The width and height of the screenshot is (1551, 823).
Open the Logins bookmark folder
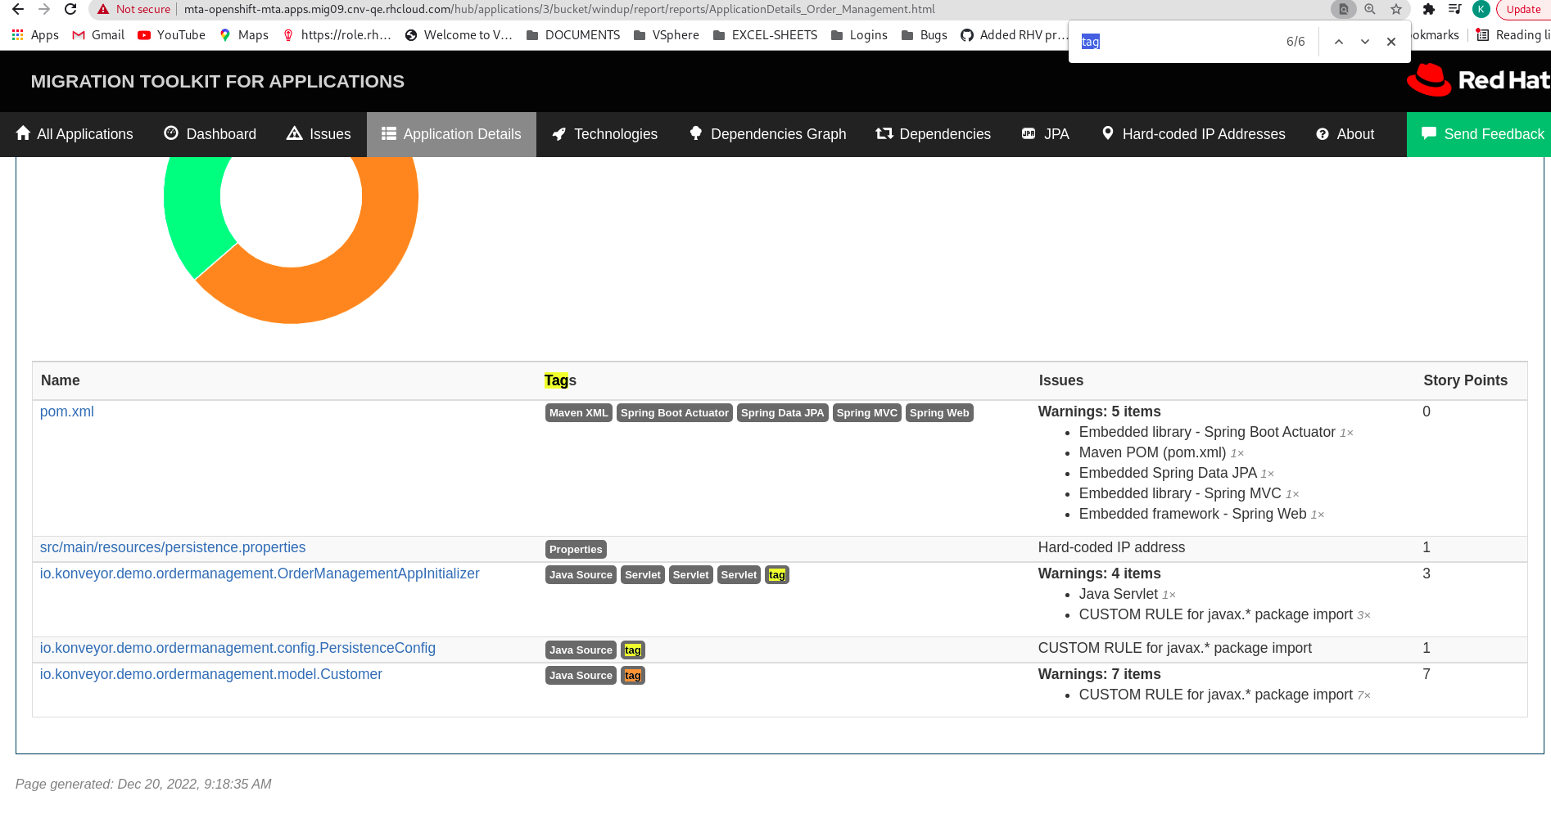(859, 35)
